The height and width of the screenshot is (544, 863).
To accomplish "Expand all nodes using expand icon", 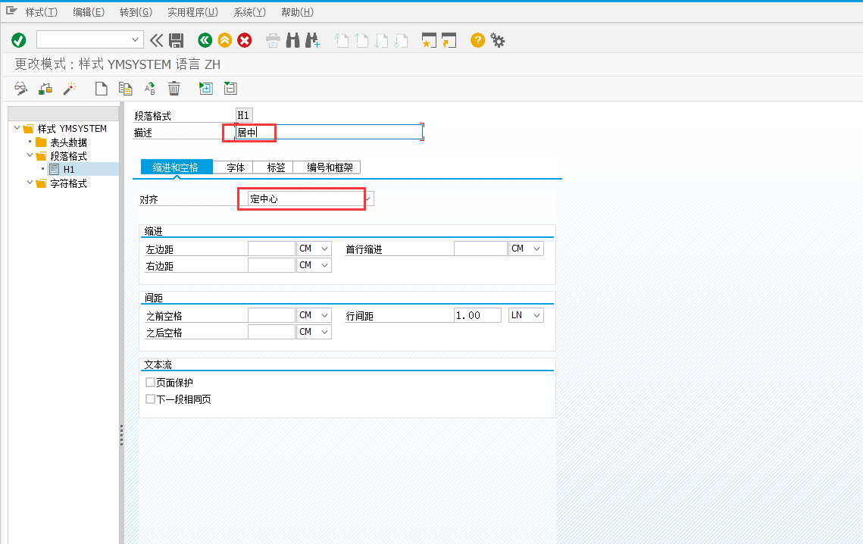I will coord(205,89).
